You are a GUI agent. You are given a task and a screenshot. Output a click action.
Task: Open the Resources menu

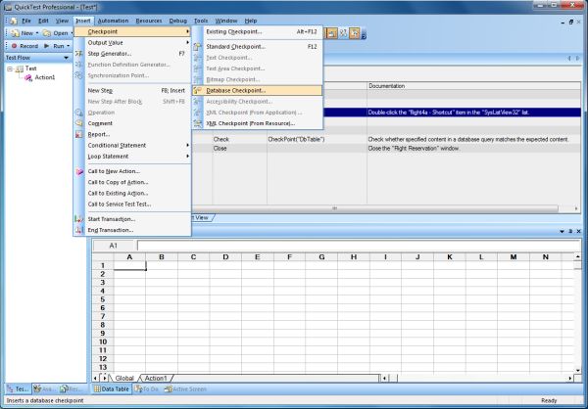click(x=149, y=21)
